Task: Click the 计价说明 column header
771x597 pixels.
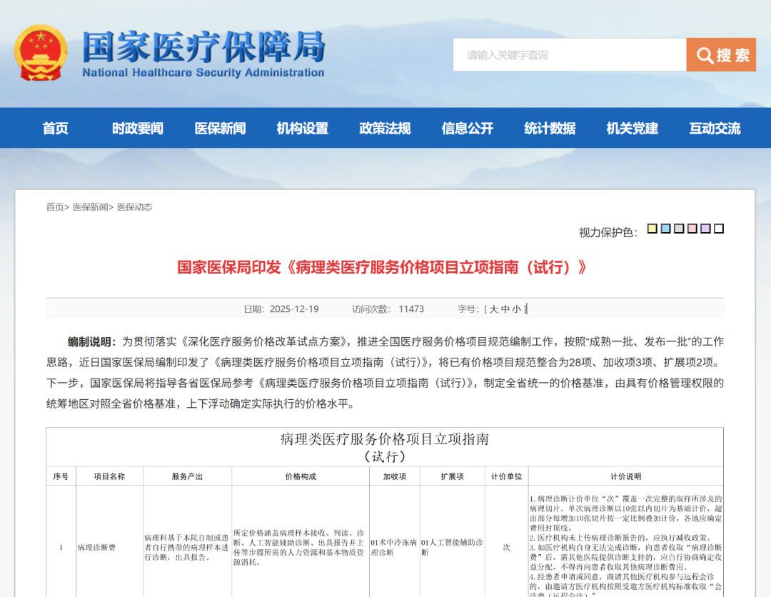Action: tap(625, 476)
